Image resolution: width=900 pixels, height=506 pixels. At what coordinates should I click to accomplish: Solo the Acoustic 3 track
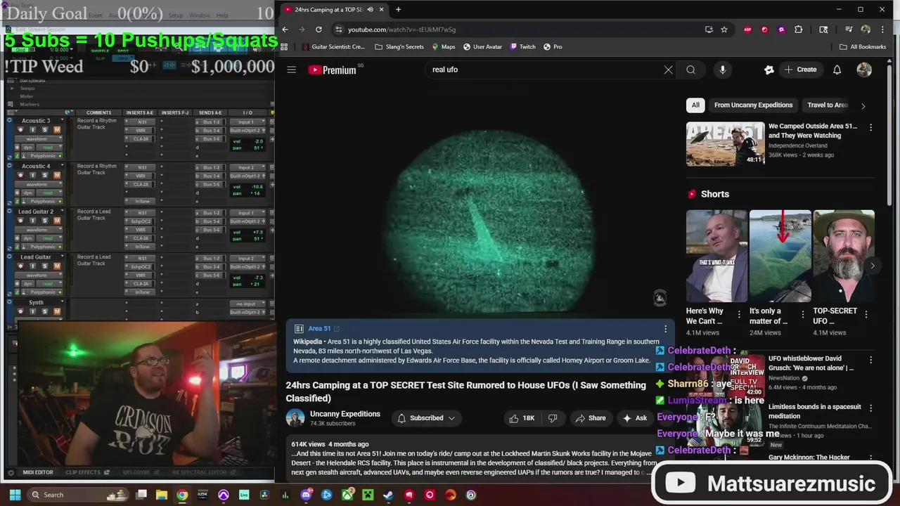click(x=44, y=129)
